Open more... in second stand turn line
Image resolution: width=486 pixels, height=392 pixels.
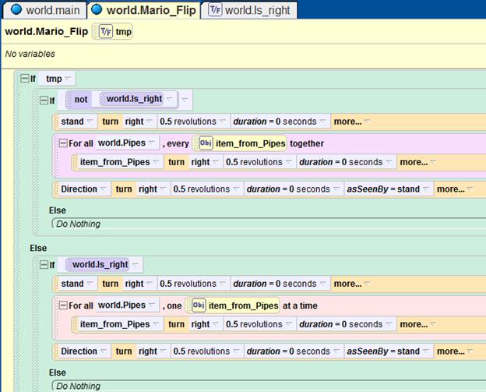click(351, 284)
